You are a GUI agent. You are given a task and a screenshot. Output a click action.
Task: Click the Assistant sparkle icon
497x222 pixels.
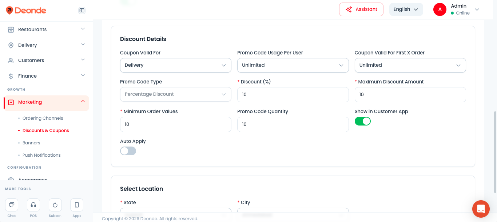(349, 9)
